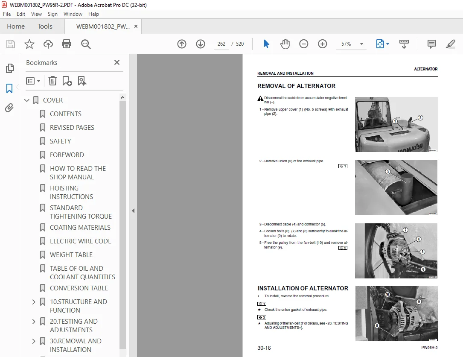Viewport: 463px width, 357px height.
Task: Open the View menu
Action: tap(36, 14)
